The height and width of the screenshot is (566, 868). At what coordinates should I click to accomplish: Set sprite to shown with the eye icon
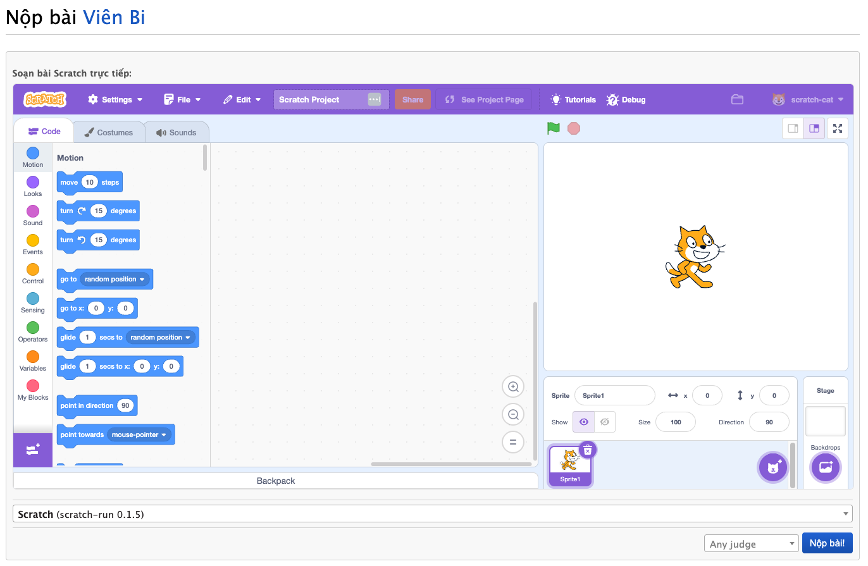(583, 422)
